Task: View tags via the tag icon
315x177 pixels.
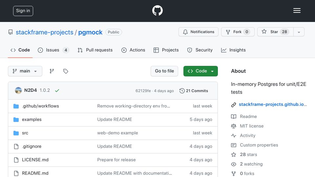Action: click(66, 71)
